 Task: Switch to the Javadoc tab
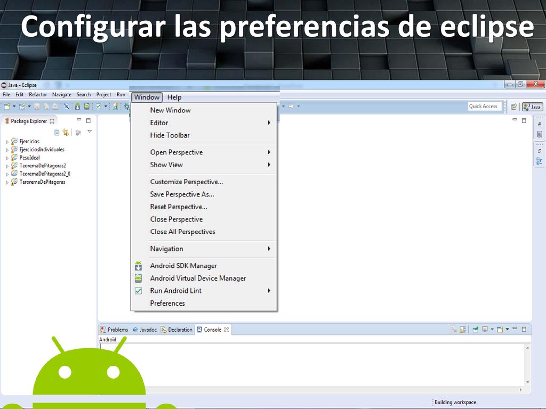pyautogui.click(x=145, y=330)
